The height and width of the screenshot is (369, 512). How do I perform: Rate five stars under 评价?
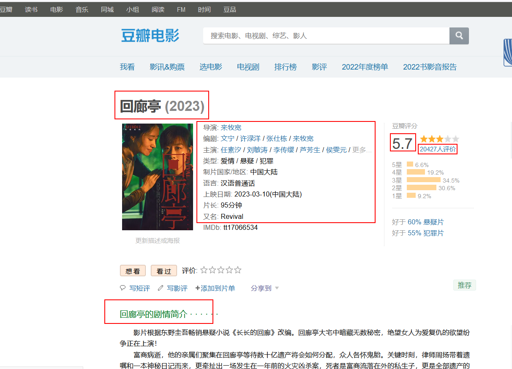pyautogui.click(x=238, y=270)
